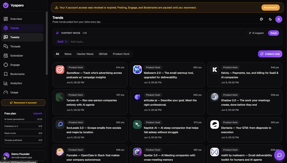287x163 pixels.
Task: Click the SocLeads 3.0 product icon
Action: (x=60, y=124)
